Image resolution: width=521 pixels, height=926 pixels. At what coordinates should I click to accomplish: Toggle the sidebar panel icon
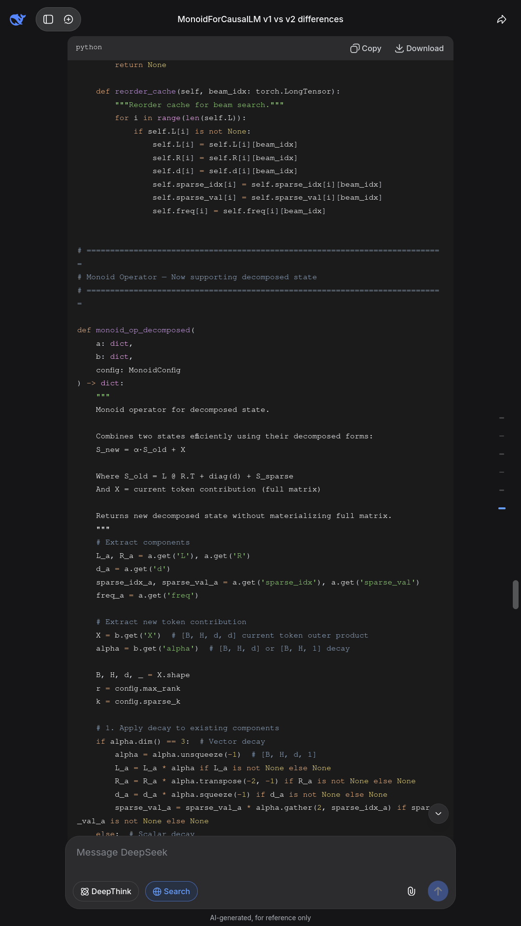[x=48, y=19]
